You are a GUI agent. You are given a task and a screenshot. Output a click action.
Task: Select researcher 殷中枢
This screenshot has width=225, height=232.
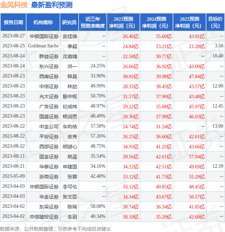click(70, 96)
